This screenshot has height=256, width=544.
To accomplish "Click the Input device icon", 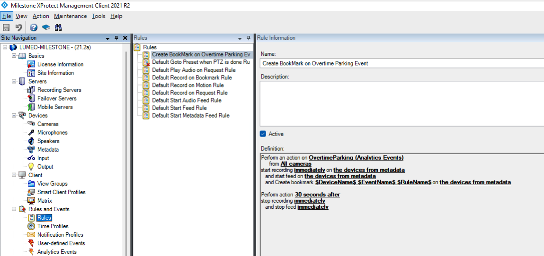I will (x=32, y=158).
